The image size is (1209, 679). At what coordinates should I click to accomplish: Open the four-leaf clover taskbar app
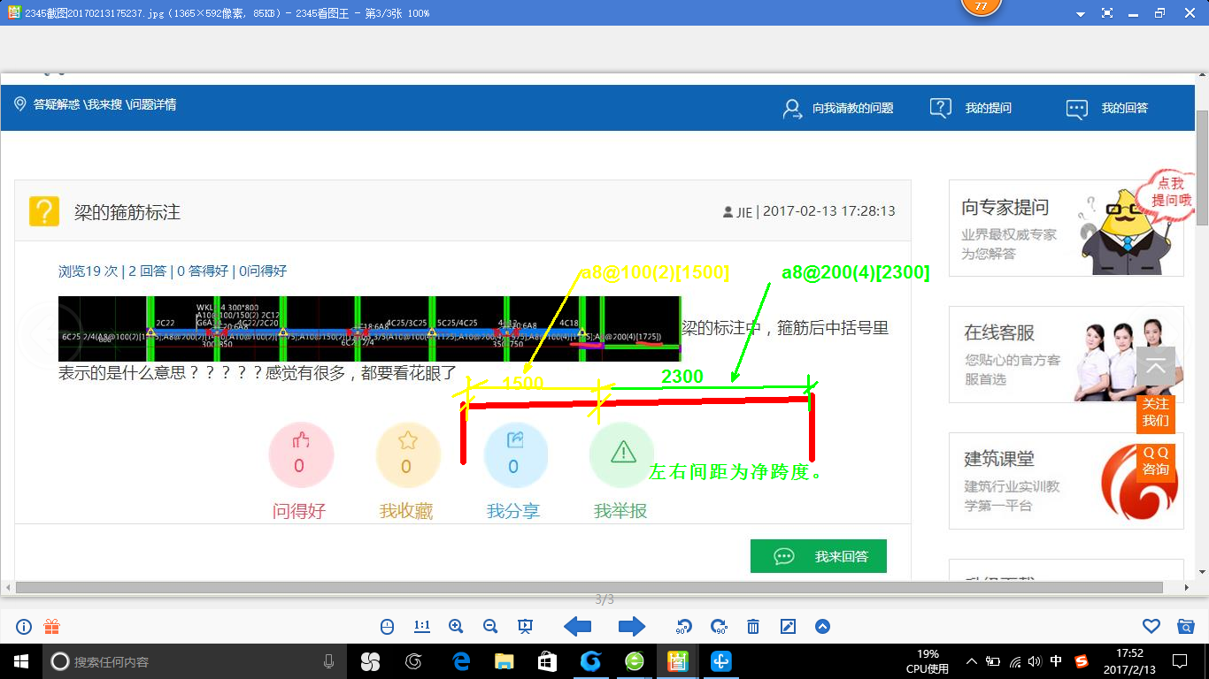point(370,661)
